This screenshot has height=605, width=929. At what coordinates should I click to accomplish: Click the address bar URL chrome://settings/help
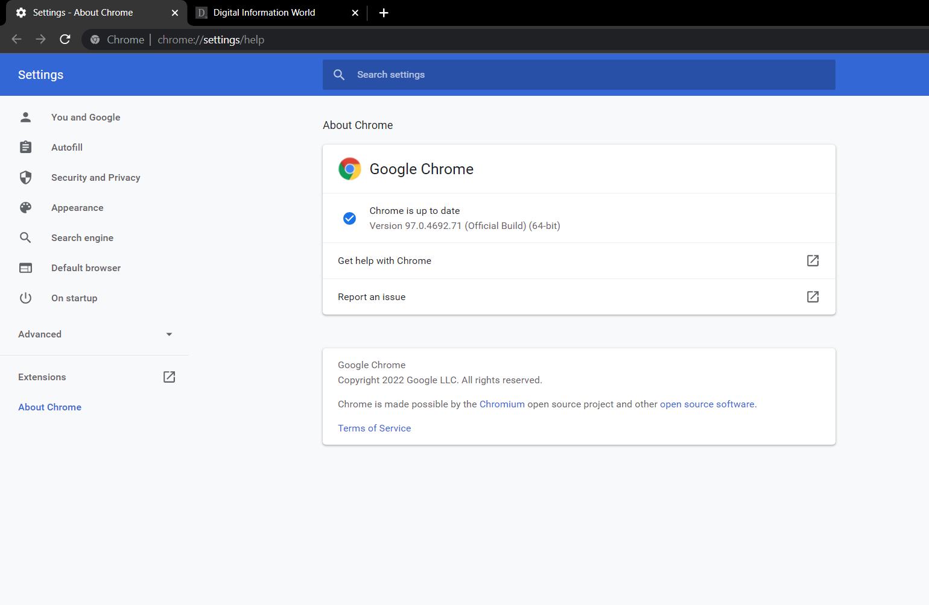(x=211, y=40)
